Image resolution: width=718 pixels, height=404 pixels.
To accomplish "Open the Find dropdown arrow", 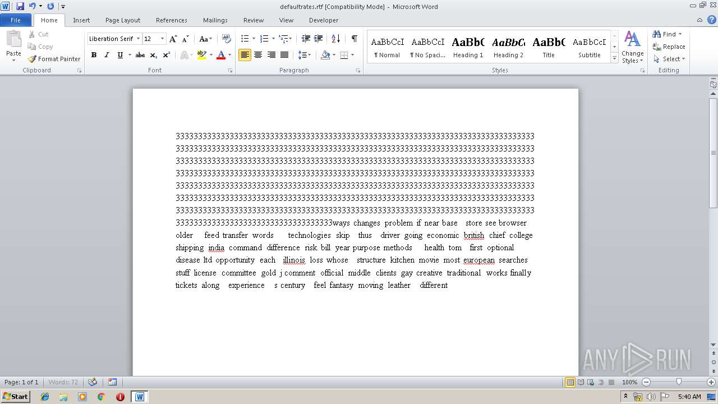I will coord(680,34).
